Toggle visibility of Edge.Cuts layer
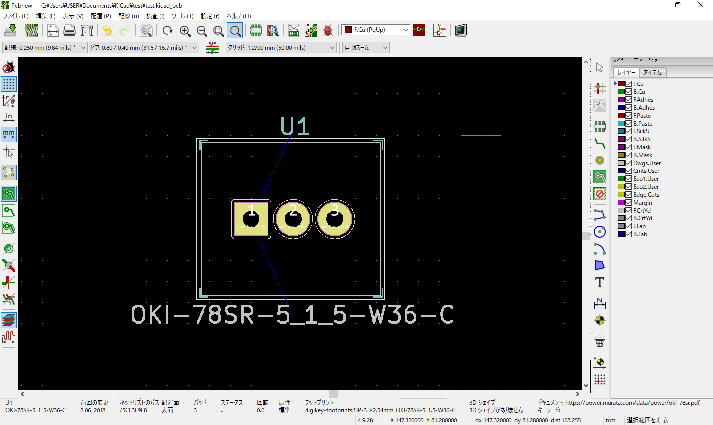Viewport: 713px width, 425px height. (629, 195)
